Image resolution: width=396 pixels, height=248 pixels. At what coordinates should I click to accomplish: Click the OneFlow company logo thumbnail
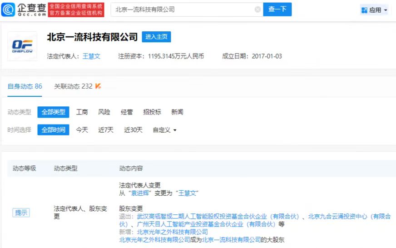tap(22, 46)
